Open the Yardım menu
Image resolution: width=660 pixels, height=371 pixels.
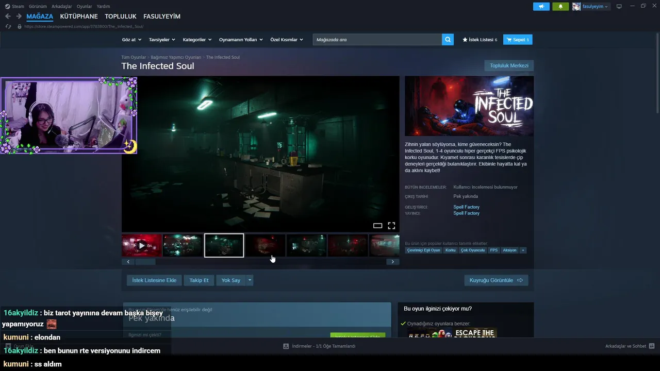click(x=103, y=6)
